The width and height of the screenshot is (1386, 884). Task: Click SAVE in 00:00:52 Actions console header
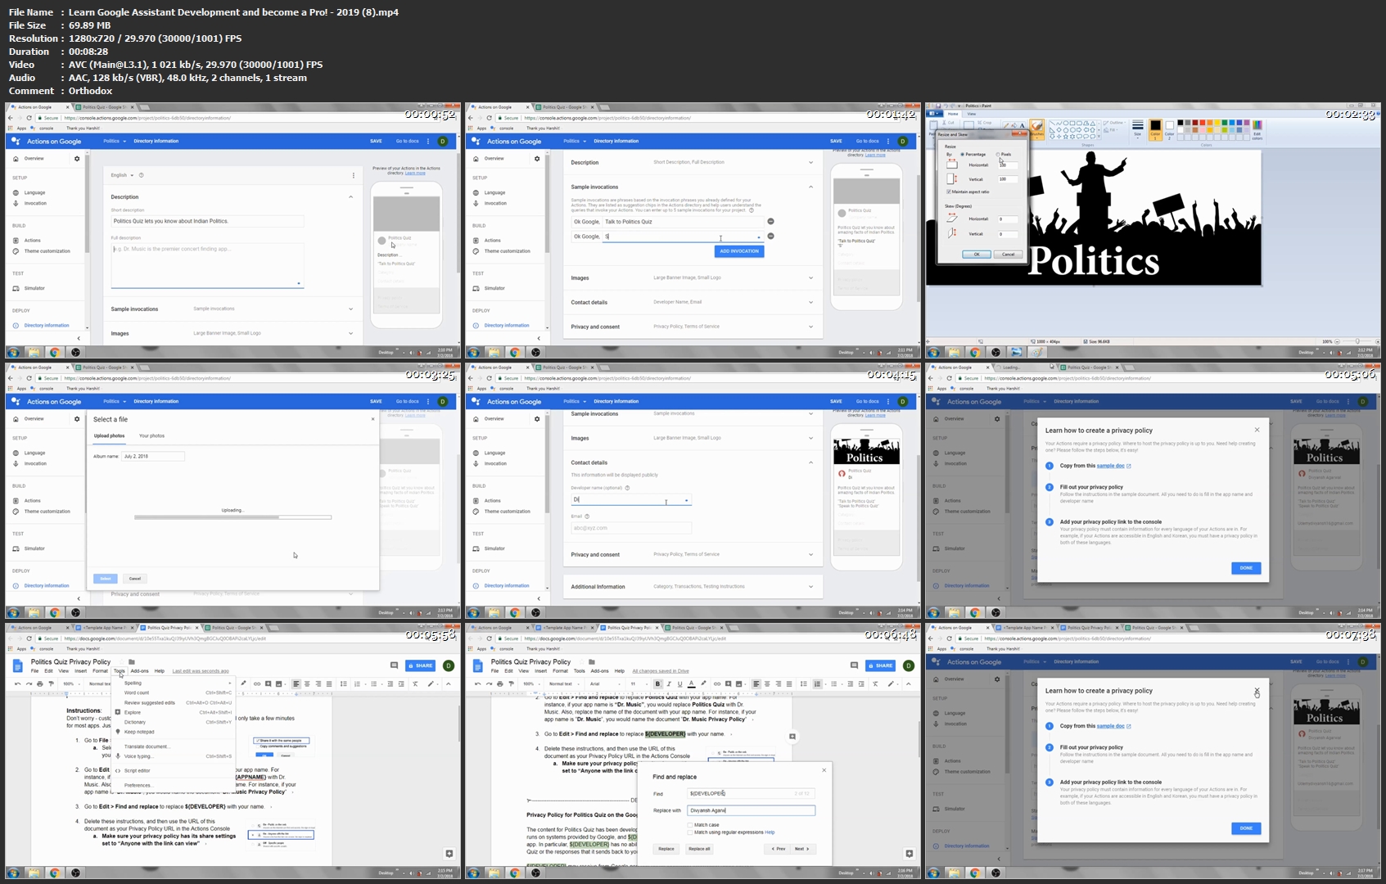coord(376,141)
